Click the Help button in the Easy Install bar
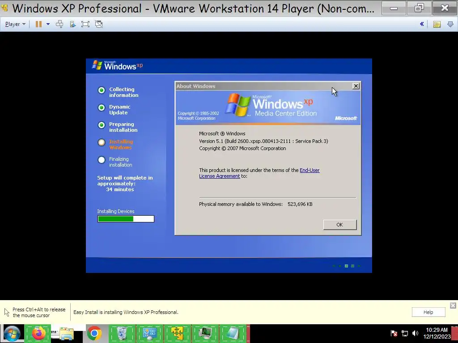This screenshot has width=458, height=343. click(x=428, y=312)
